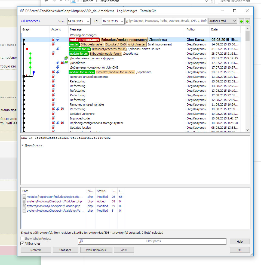
Task: Select the module-forum-new branch commit
Action: coord(82,72)
